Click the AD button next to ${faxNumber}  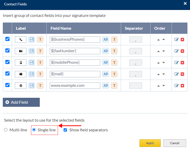tap(105, 51)
